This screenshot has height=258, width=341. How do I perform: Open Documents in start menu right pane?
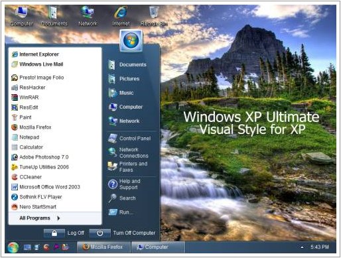click(127, 65)
